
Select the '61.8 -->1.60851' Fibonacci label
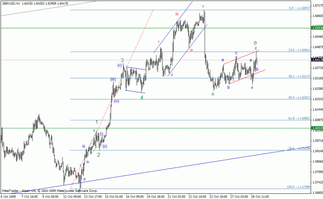pyautogui.click(x=299, y=119)
